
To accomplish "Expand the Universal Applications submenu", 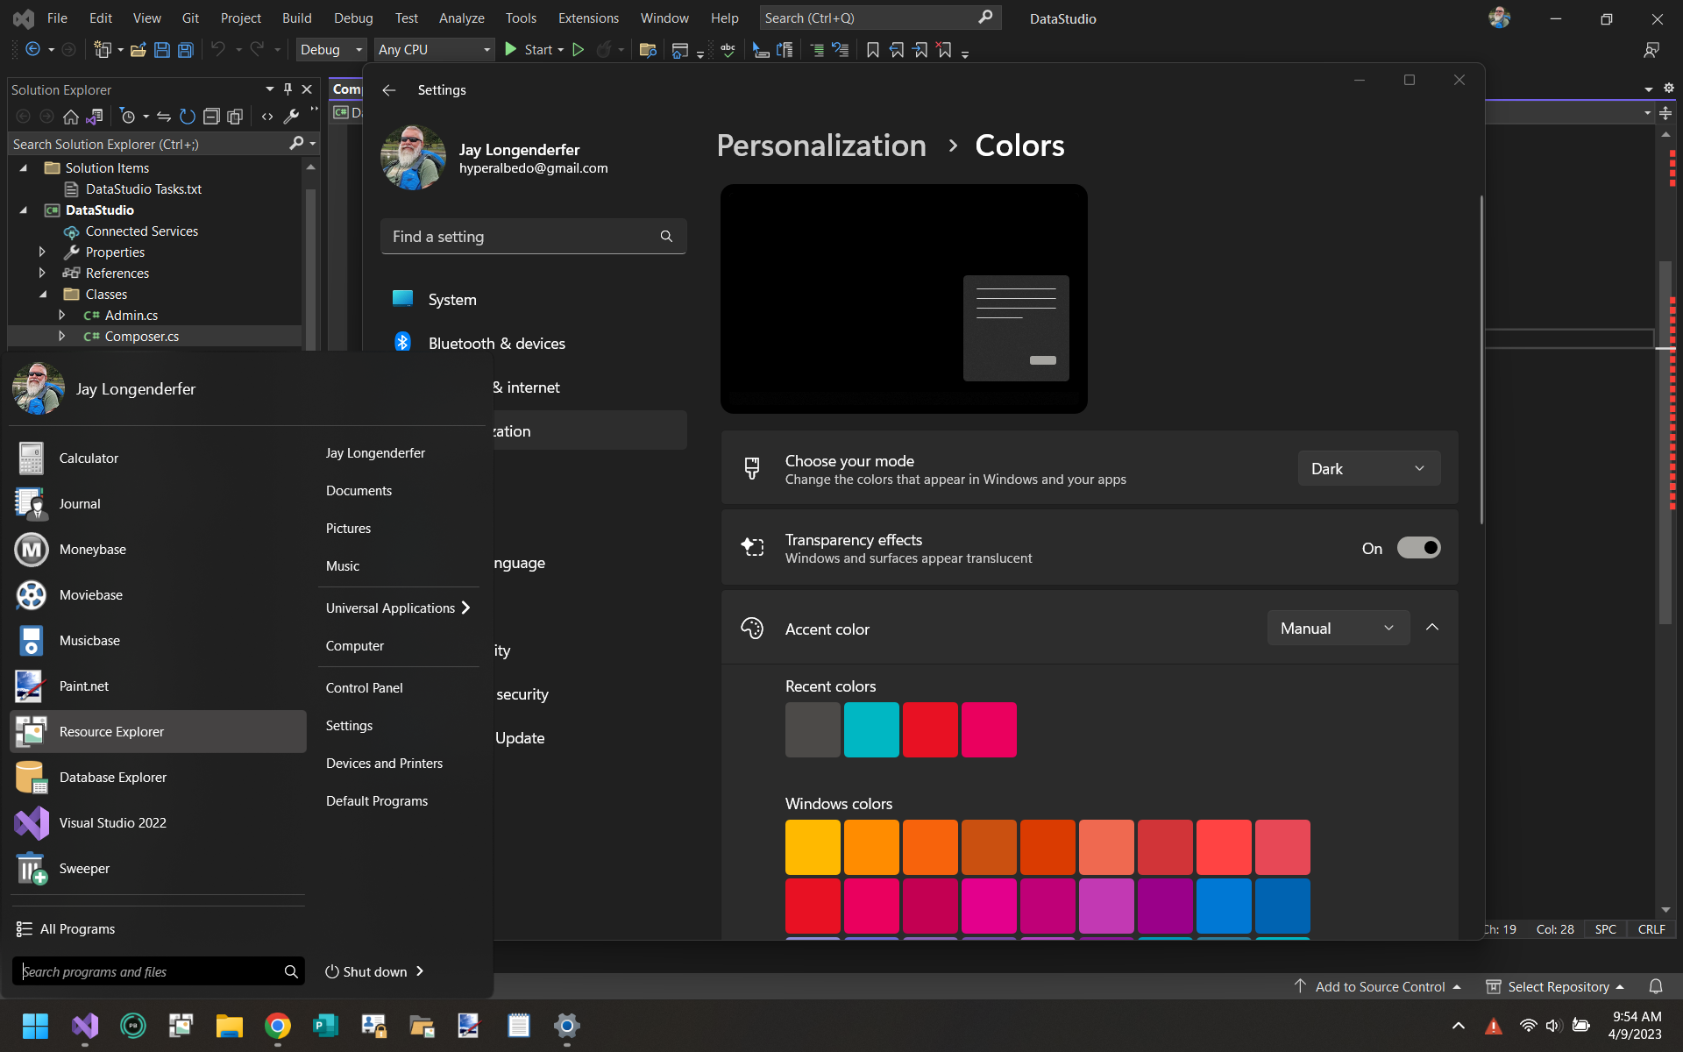I will click(x=398, y=608).
